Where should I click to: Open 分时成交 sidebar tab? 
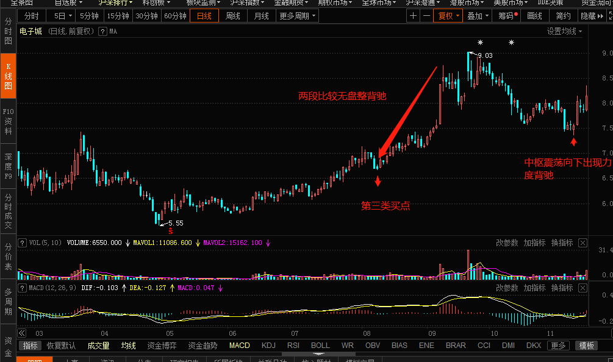point(8,211)
